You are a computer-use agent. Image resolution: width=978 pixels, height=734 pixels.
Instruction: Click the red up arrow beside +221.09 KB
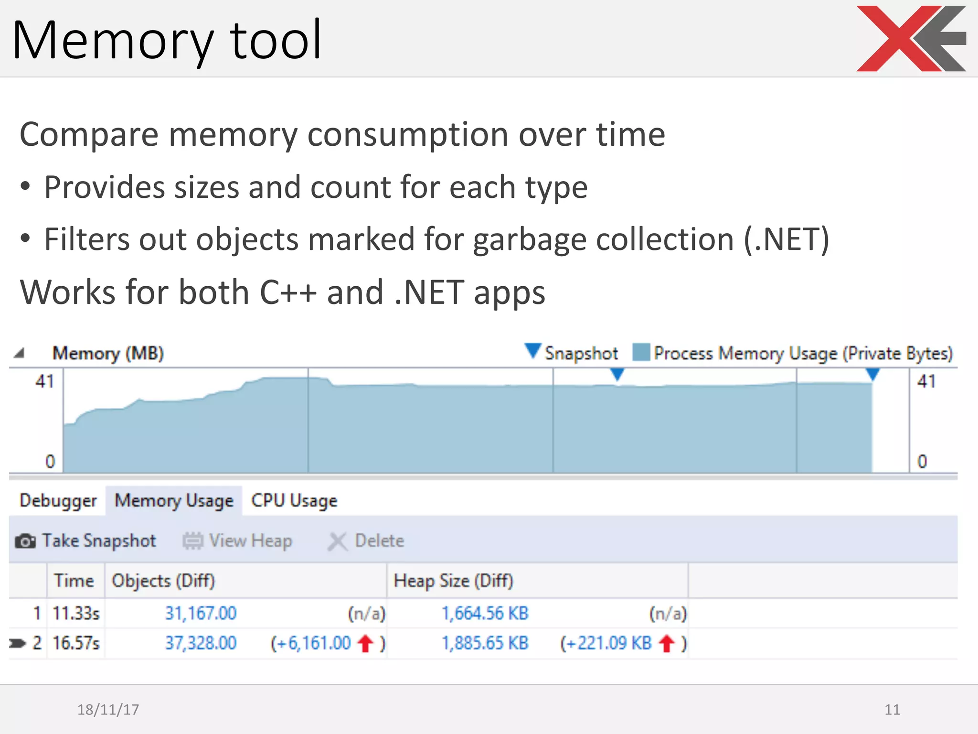(667, 643)
